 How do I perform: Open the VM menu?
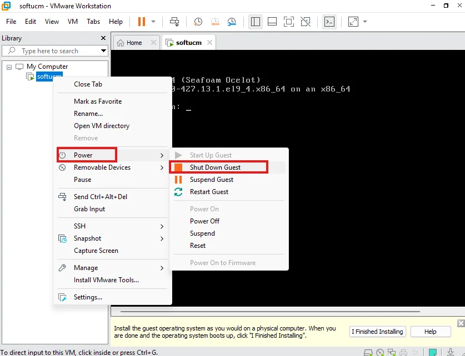(x=73, y=22)
